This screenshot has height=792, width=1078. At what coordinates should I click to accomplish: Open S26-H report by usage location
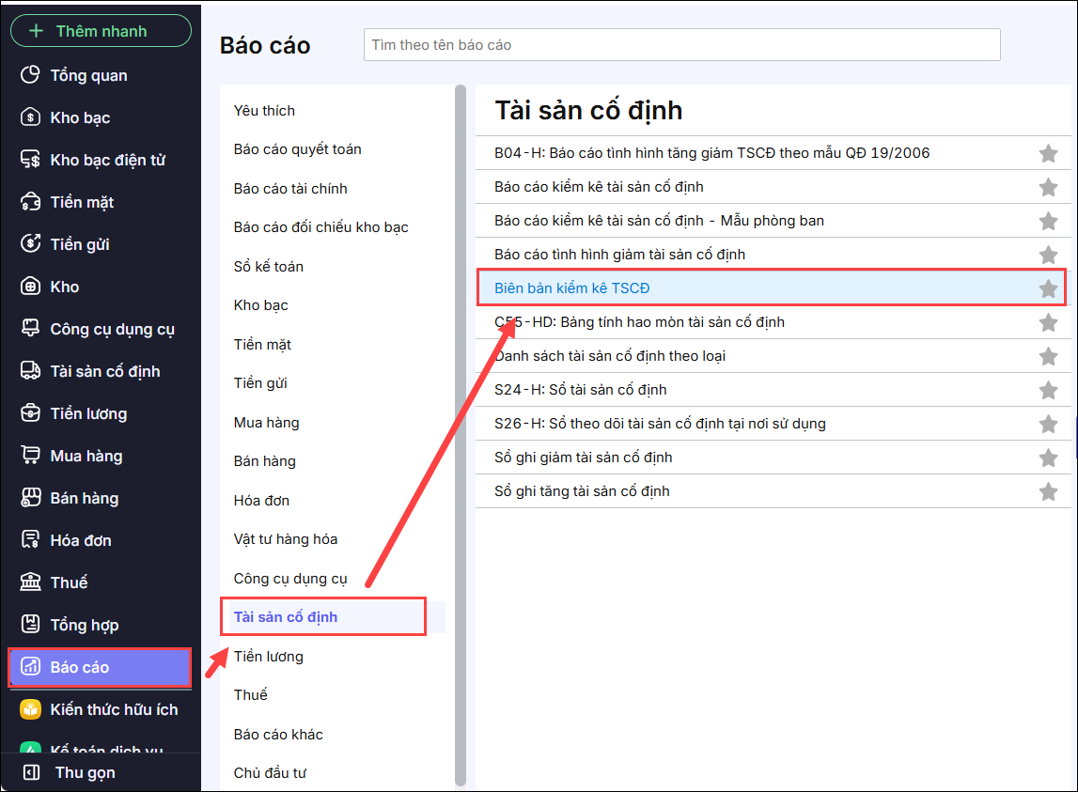click(x=660, y=424)
